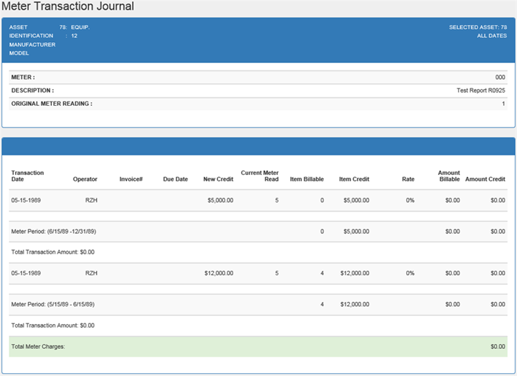The image size is (517, 376).
Task: Select the ASSET IDENTIFICATION label
Action: (x=31, y=32)
